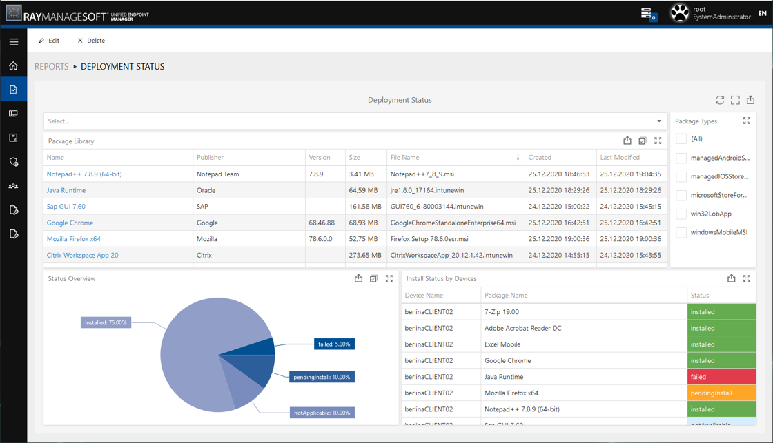The height and width of the screenshot is (443, 773).
Task: Export the Package Library data
Action: [x=627, y=141]
